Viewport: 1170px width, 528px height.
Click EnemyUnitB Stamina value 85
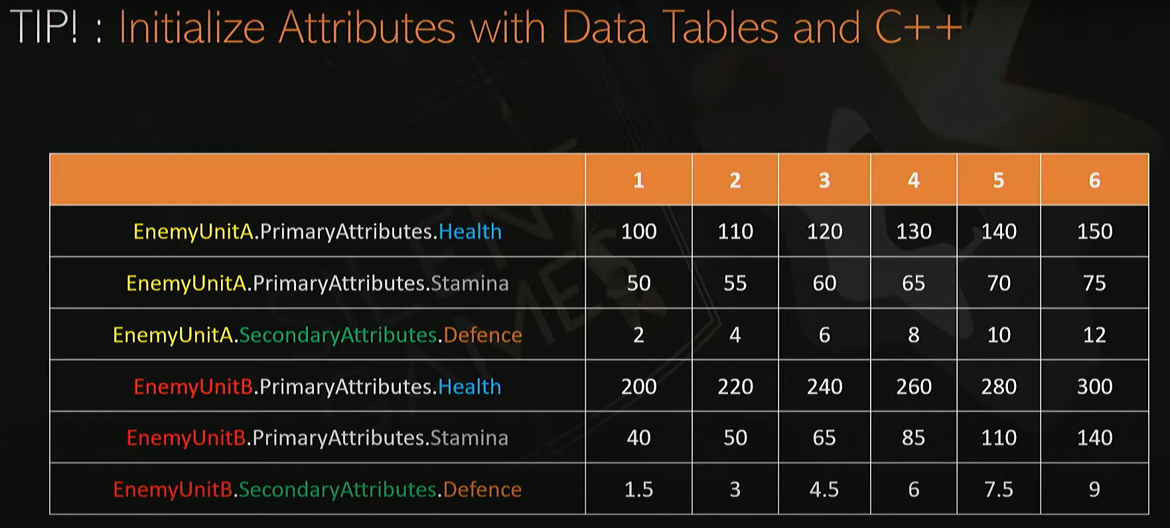click(x=913, y=438)
